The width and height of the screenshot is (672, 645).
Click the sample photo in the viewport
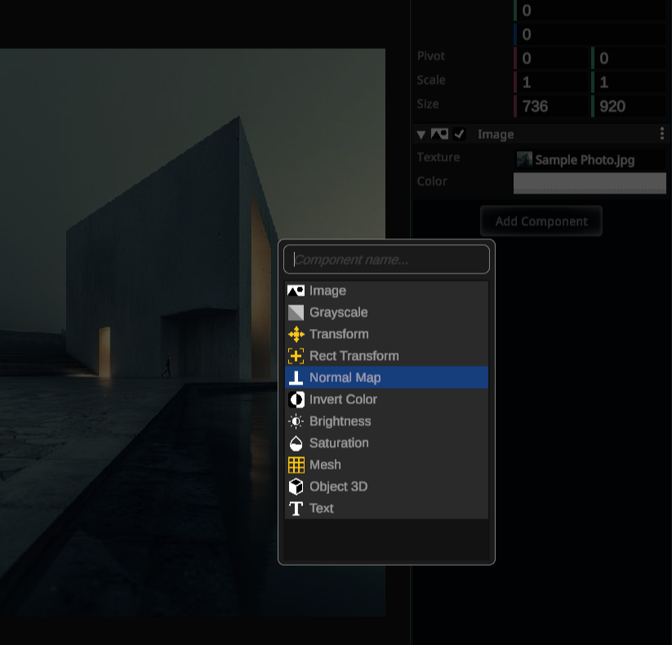193,332
